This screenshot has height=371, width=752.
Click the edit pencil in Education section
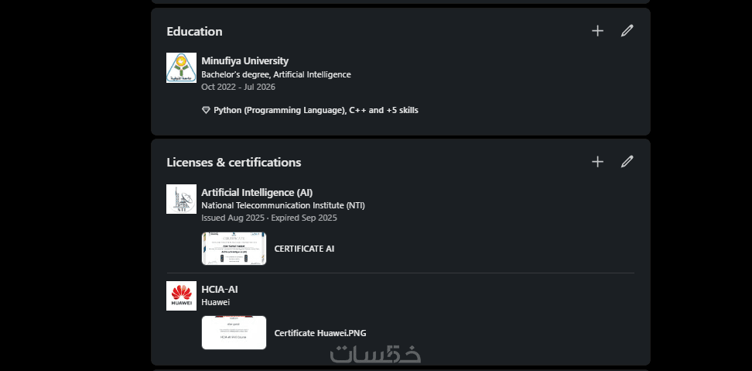pos(627,31)
